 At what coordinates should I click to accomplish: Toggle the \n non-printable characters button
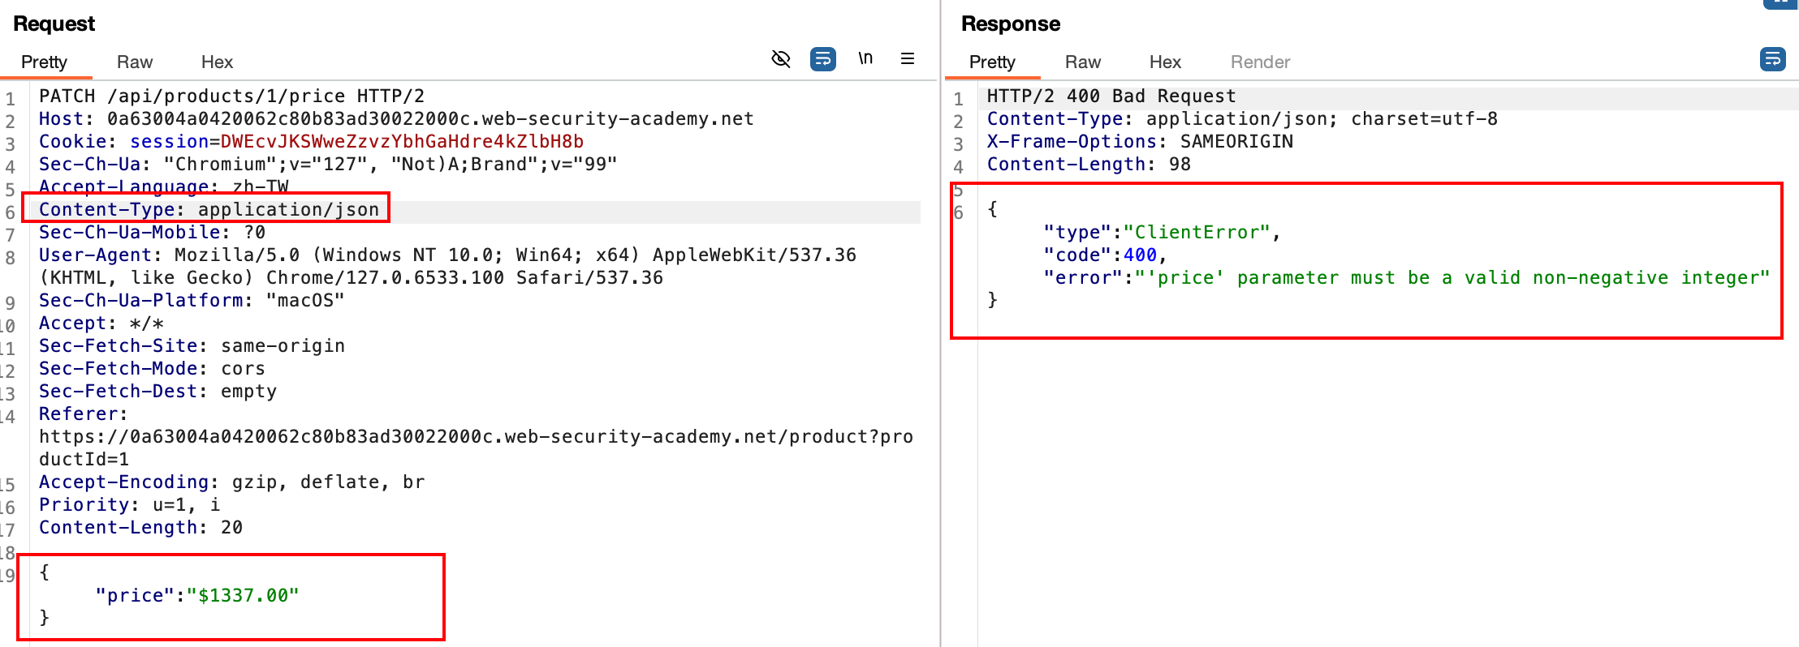point(865,58)
